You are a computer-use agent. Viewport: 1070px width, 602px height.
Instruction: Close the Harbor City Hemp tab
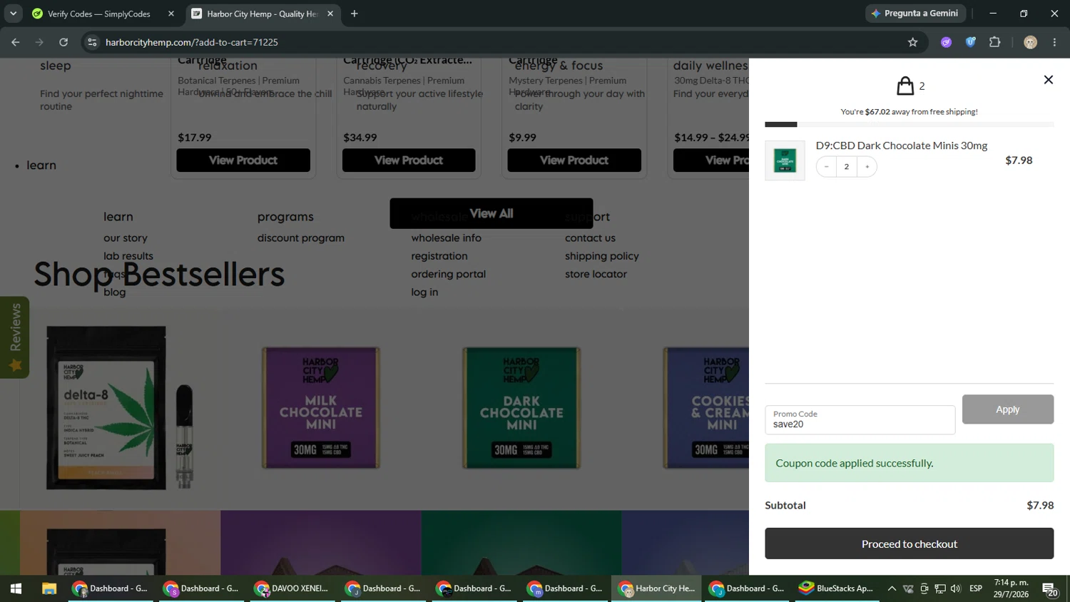(x=330, y=14)
